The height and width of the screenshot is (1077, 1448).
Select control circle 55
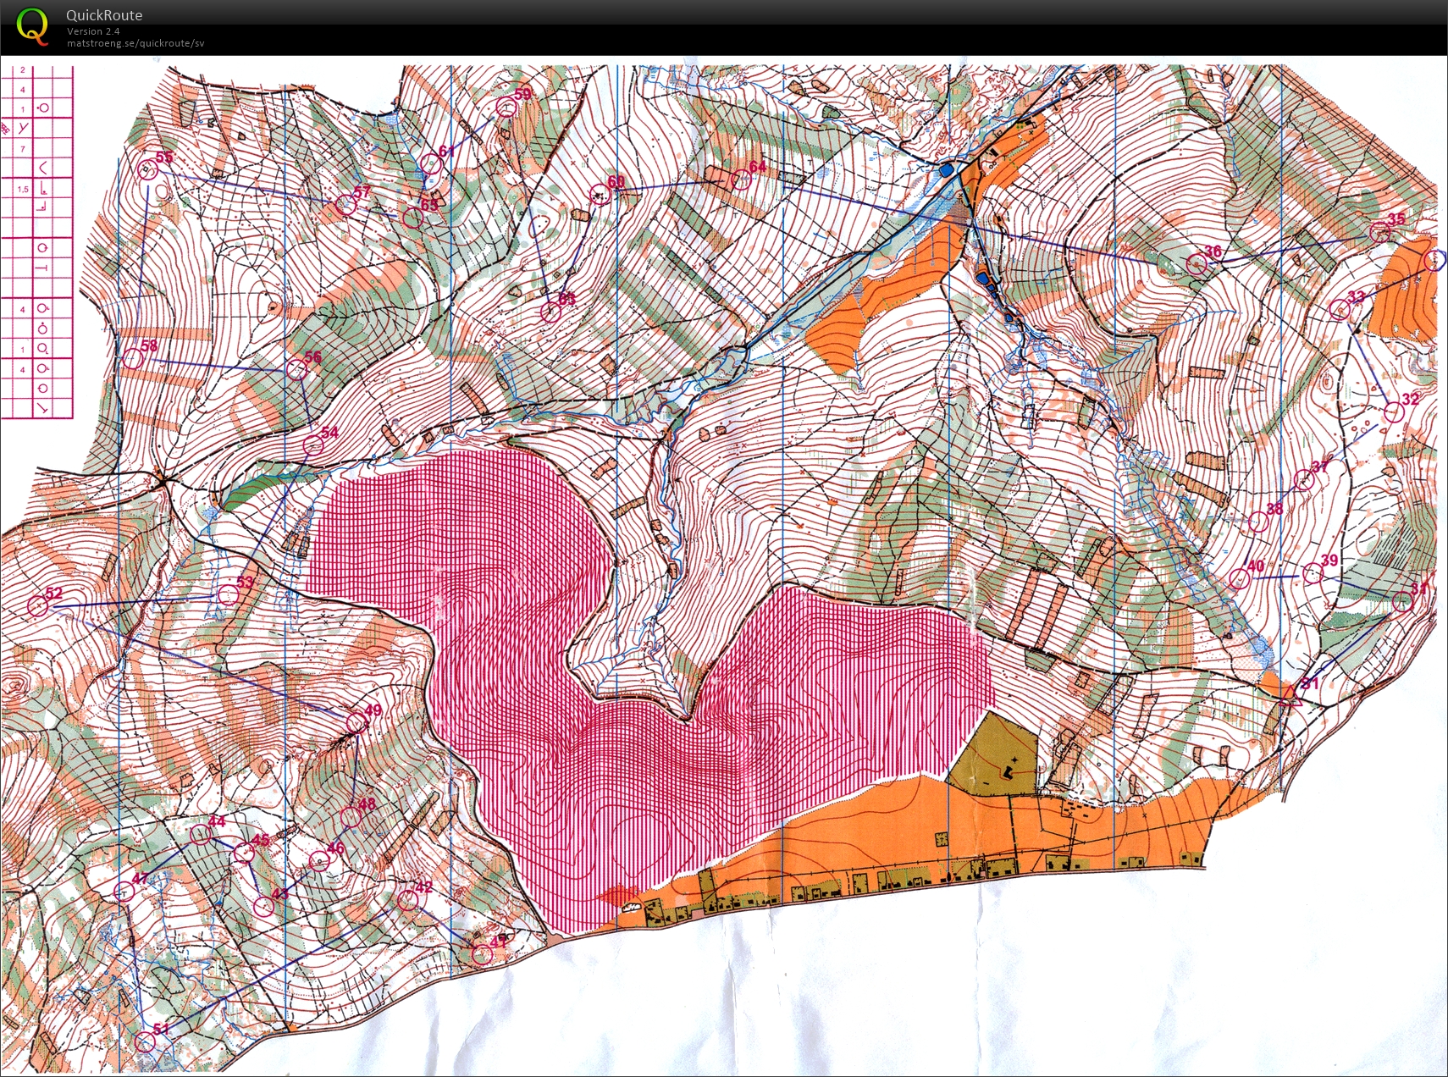coord(148,170)
